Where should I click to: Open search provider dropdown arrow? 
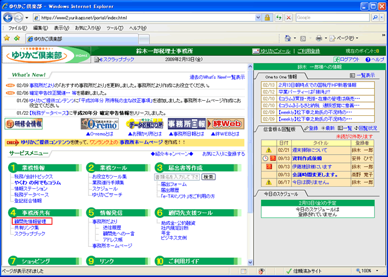click(x=382, y=17)
